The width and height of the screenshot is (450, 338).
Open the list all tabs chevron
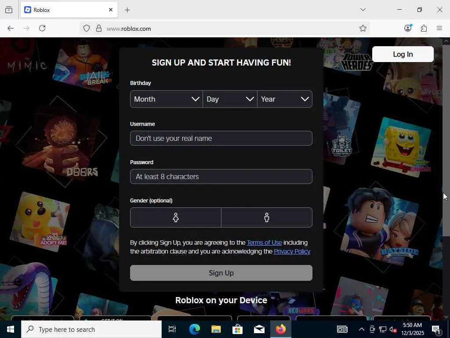[x=363, y=10]
